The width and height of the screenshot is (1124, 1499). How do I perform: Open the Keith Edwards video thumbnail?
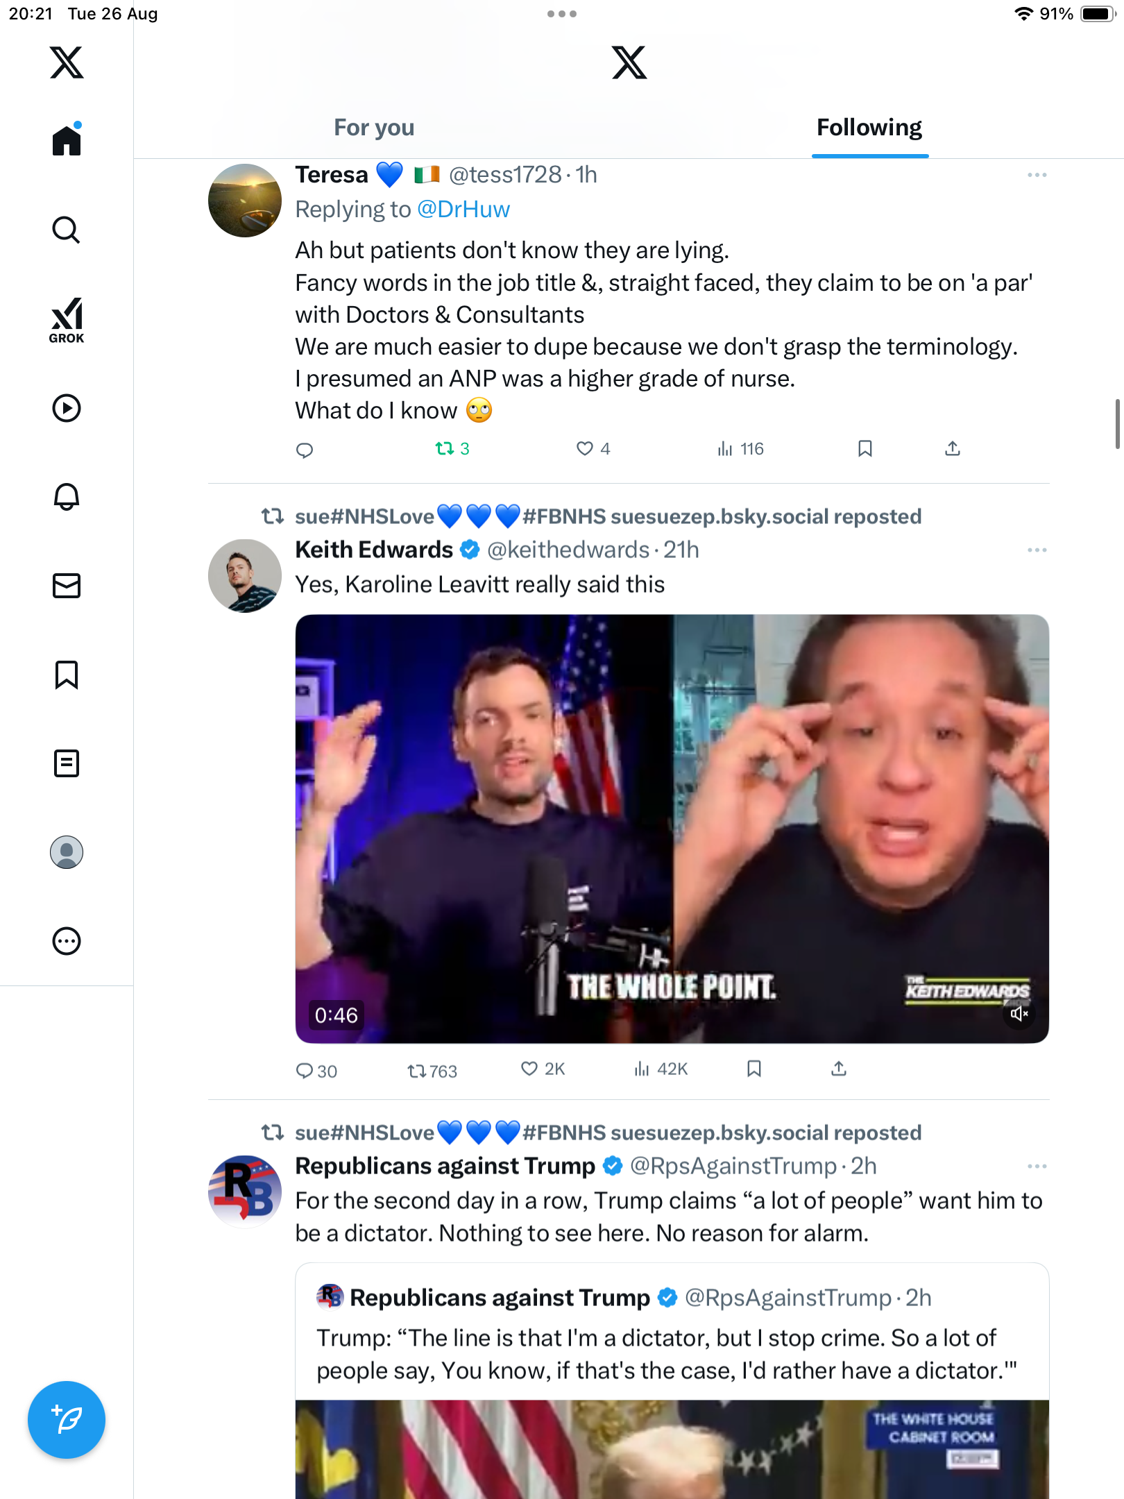(672, 828)
